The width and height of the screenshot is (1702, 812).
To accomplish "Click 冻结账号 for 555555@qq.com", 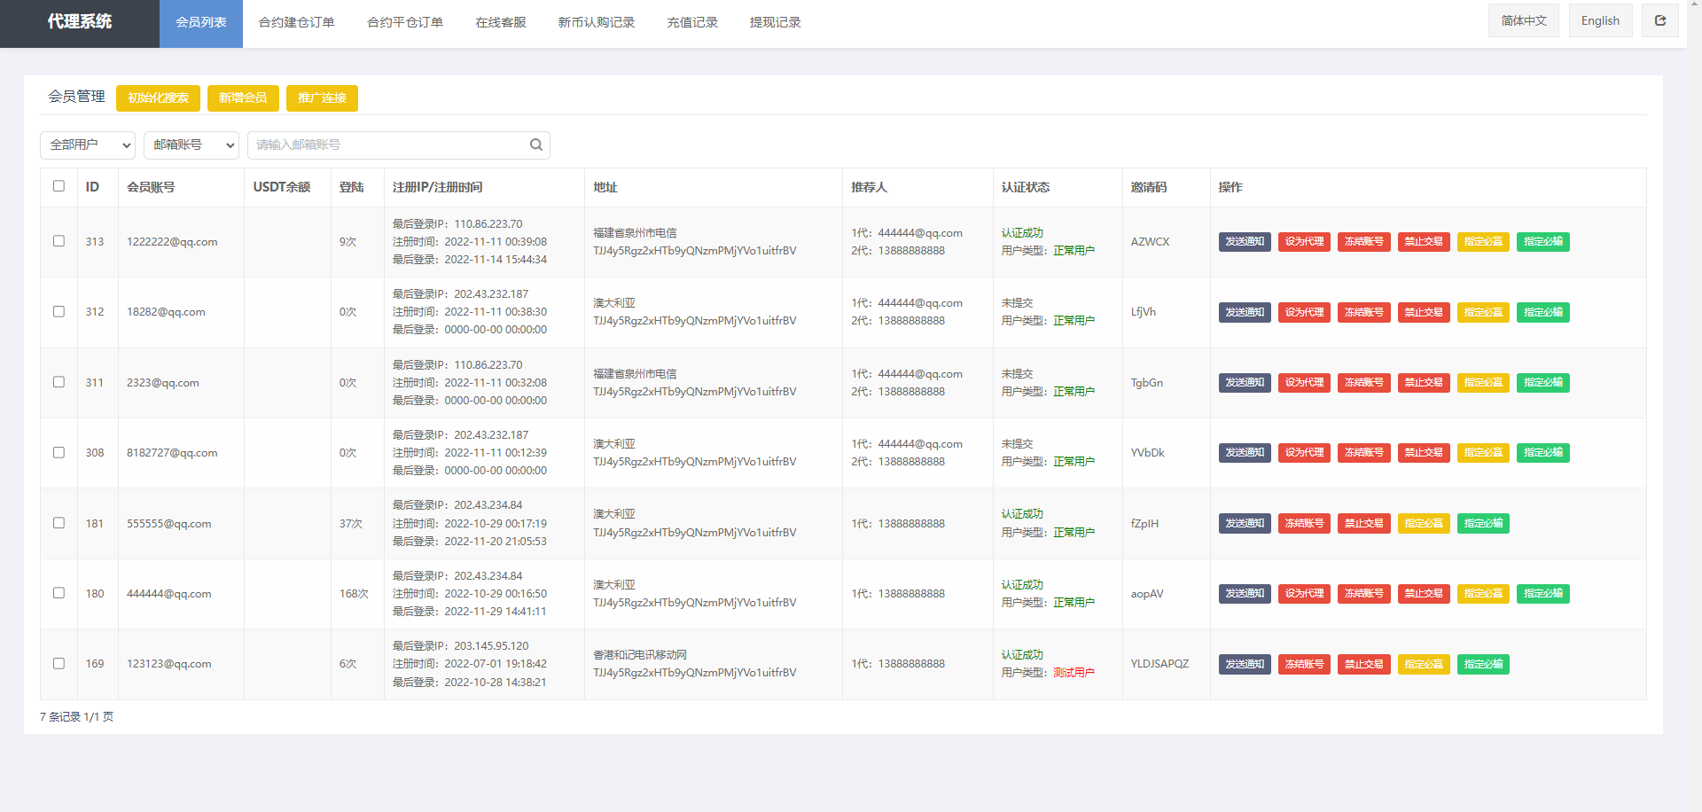I will 1304,523.
